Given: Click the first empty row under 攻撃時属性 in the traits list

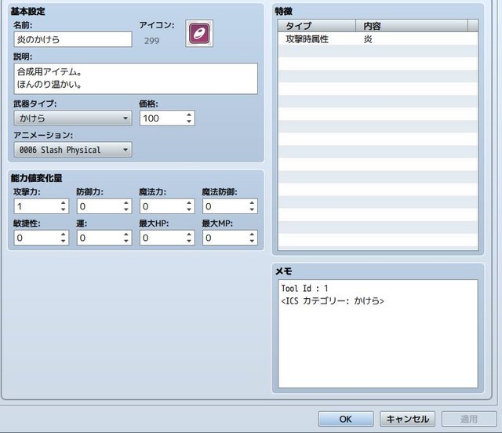Looking at the screenshot, I should click(378, 51).
